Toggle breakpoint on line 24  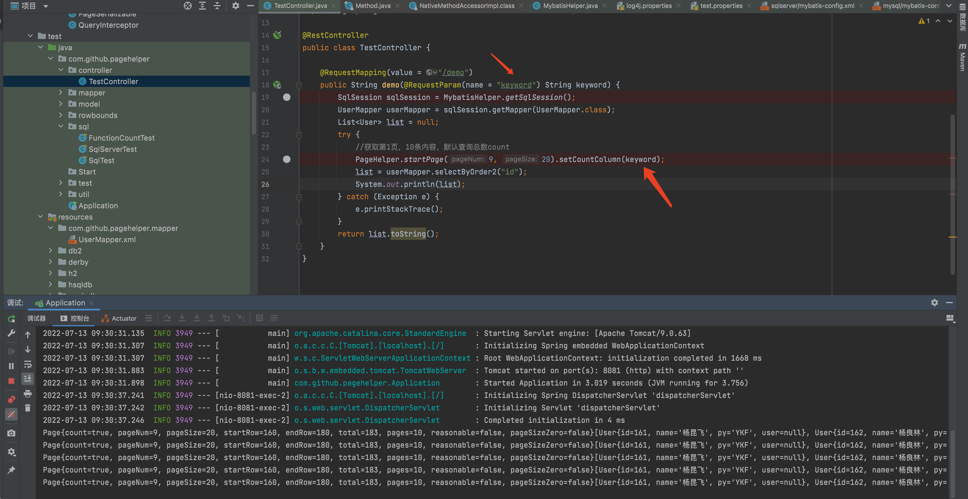[287, 159]
